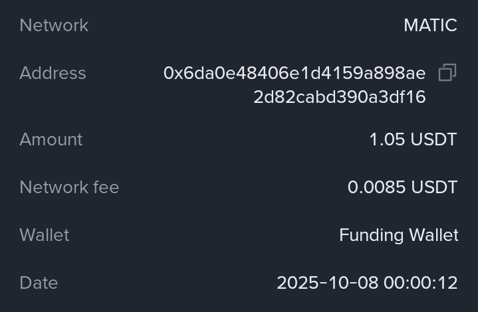Click the Wallet field label
The height and width of the screenshot is (312, 478).
tap(45, 235)
